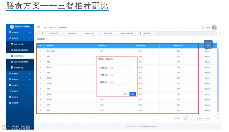The image size is (229, 132).
Task: Select the active 三餐推荐配比 tab
Action: click(146, 33)
